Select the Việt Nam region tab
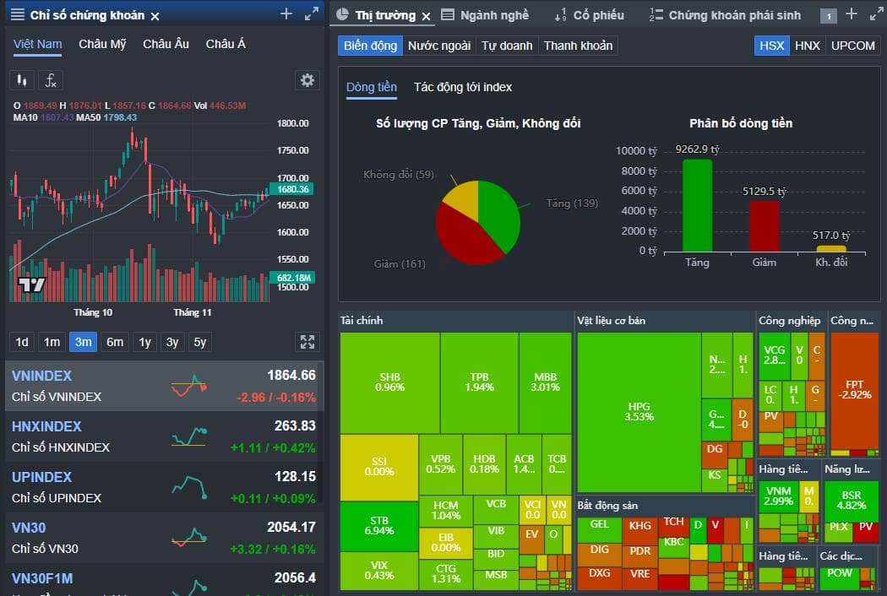The height and width of the screenshot is (596, 887). click(37, 44)
